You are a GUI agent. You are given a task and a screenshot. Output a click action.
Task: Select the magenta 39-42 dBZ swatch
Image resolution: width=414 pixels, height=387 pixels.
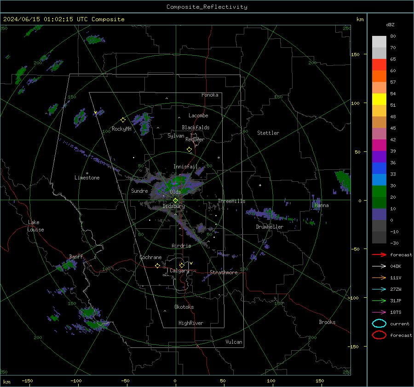point(379,145)
